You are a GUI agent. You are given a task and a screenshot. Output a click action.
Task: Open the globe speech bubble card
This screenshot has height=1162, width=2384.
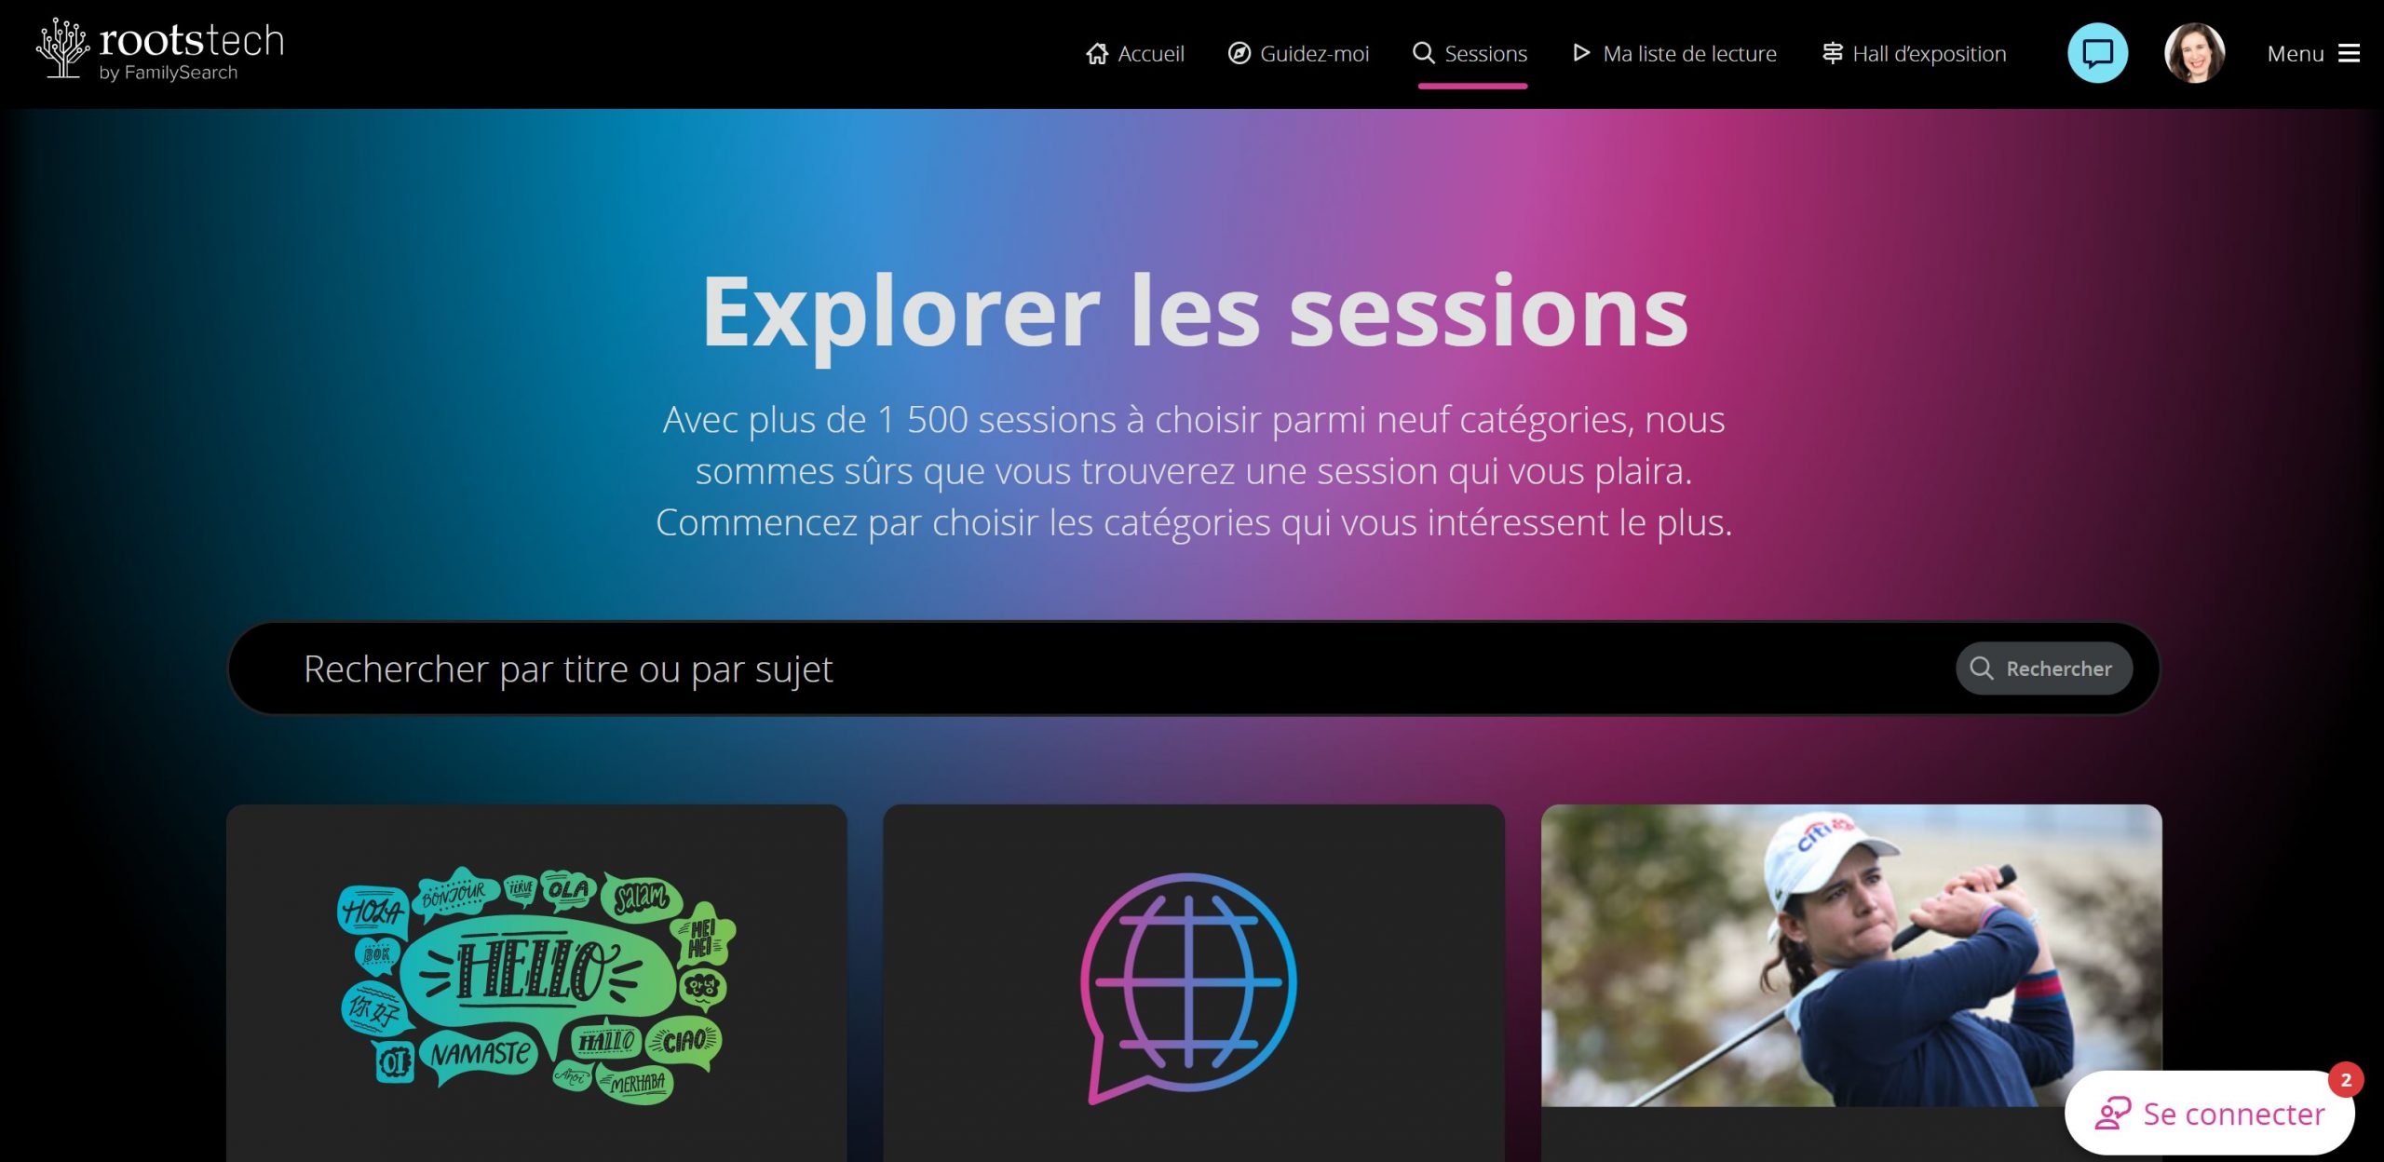point(1193,983)
